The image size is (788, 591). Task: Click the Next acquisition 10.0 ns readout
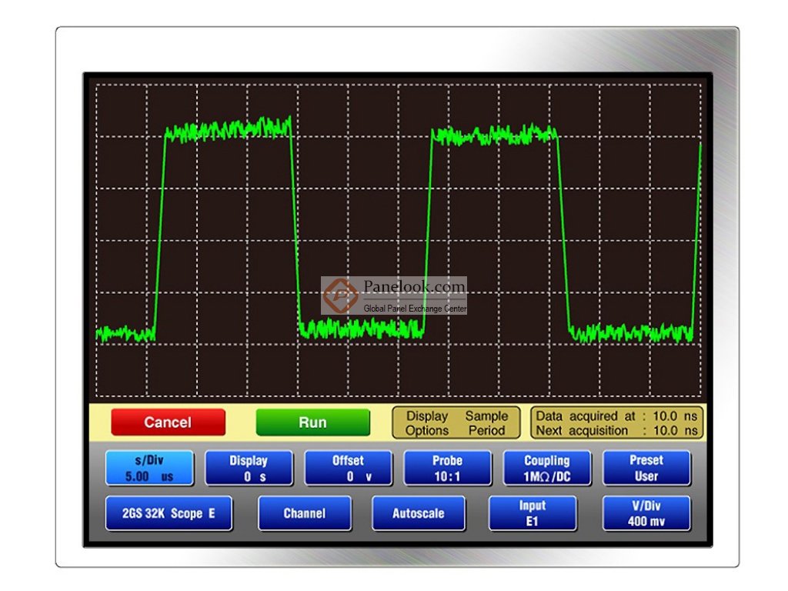click(x=616, y=431)
